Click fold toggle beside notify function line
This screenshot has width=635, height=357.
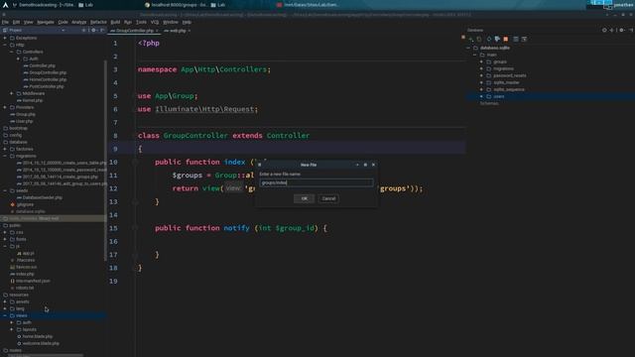(135, 228)
